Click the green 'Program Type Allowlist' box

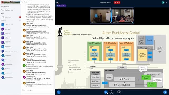pyautogui.click(x=146, y=77)
